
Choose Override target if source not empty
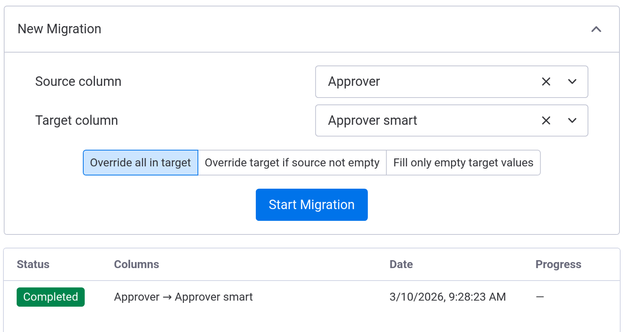(292, 163)
